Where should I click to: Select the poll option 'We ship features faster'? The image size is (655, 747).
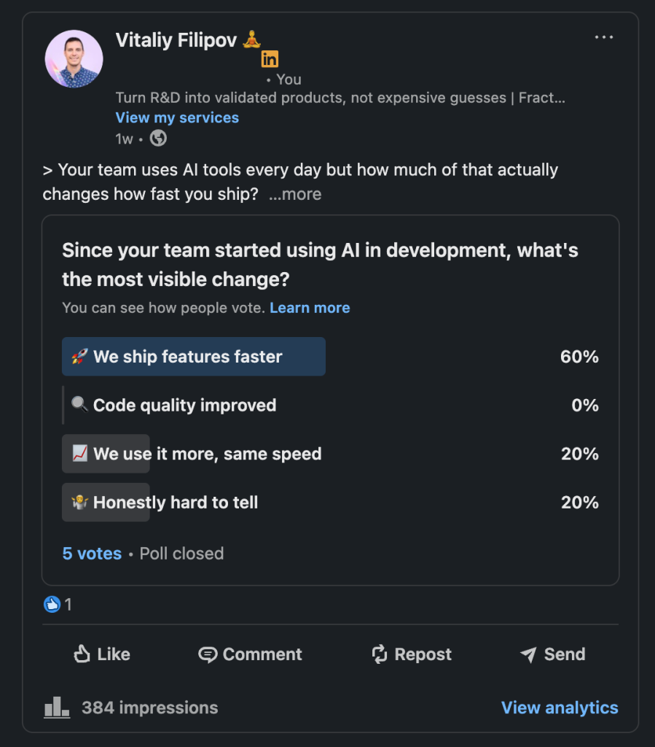[193, 357]
